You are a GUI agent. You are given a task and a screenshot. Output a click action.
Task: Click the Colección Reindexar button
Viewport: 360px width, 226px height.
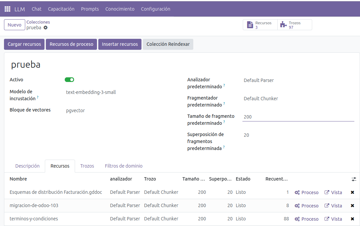(168, 44)
